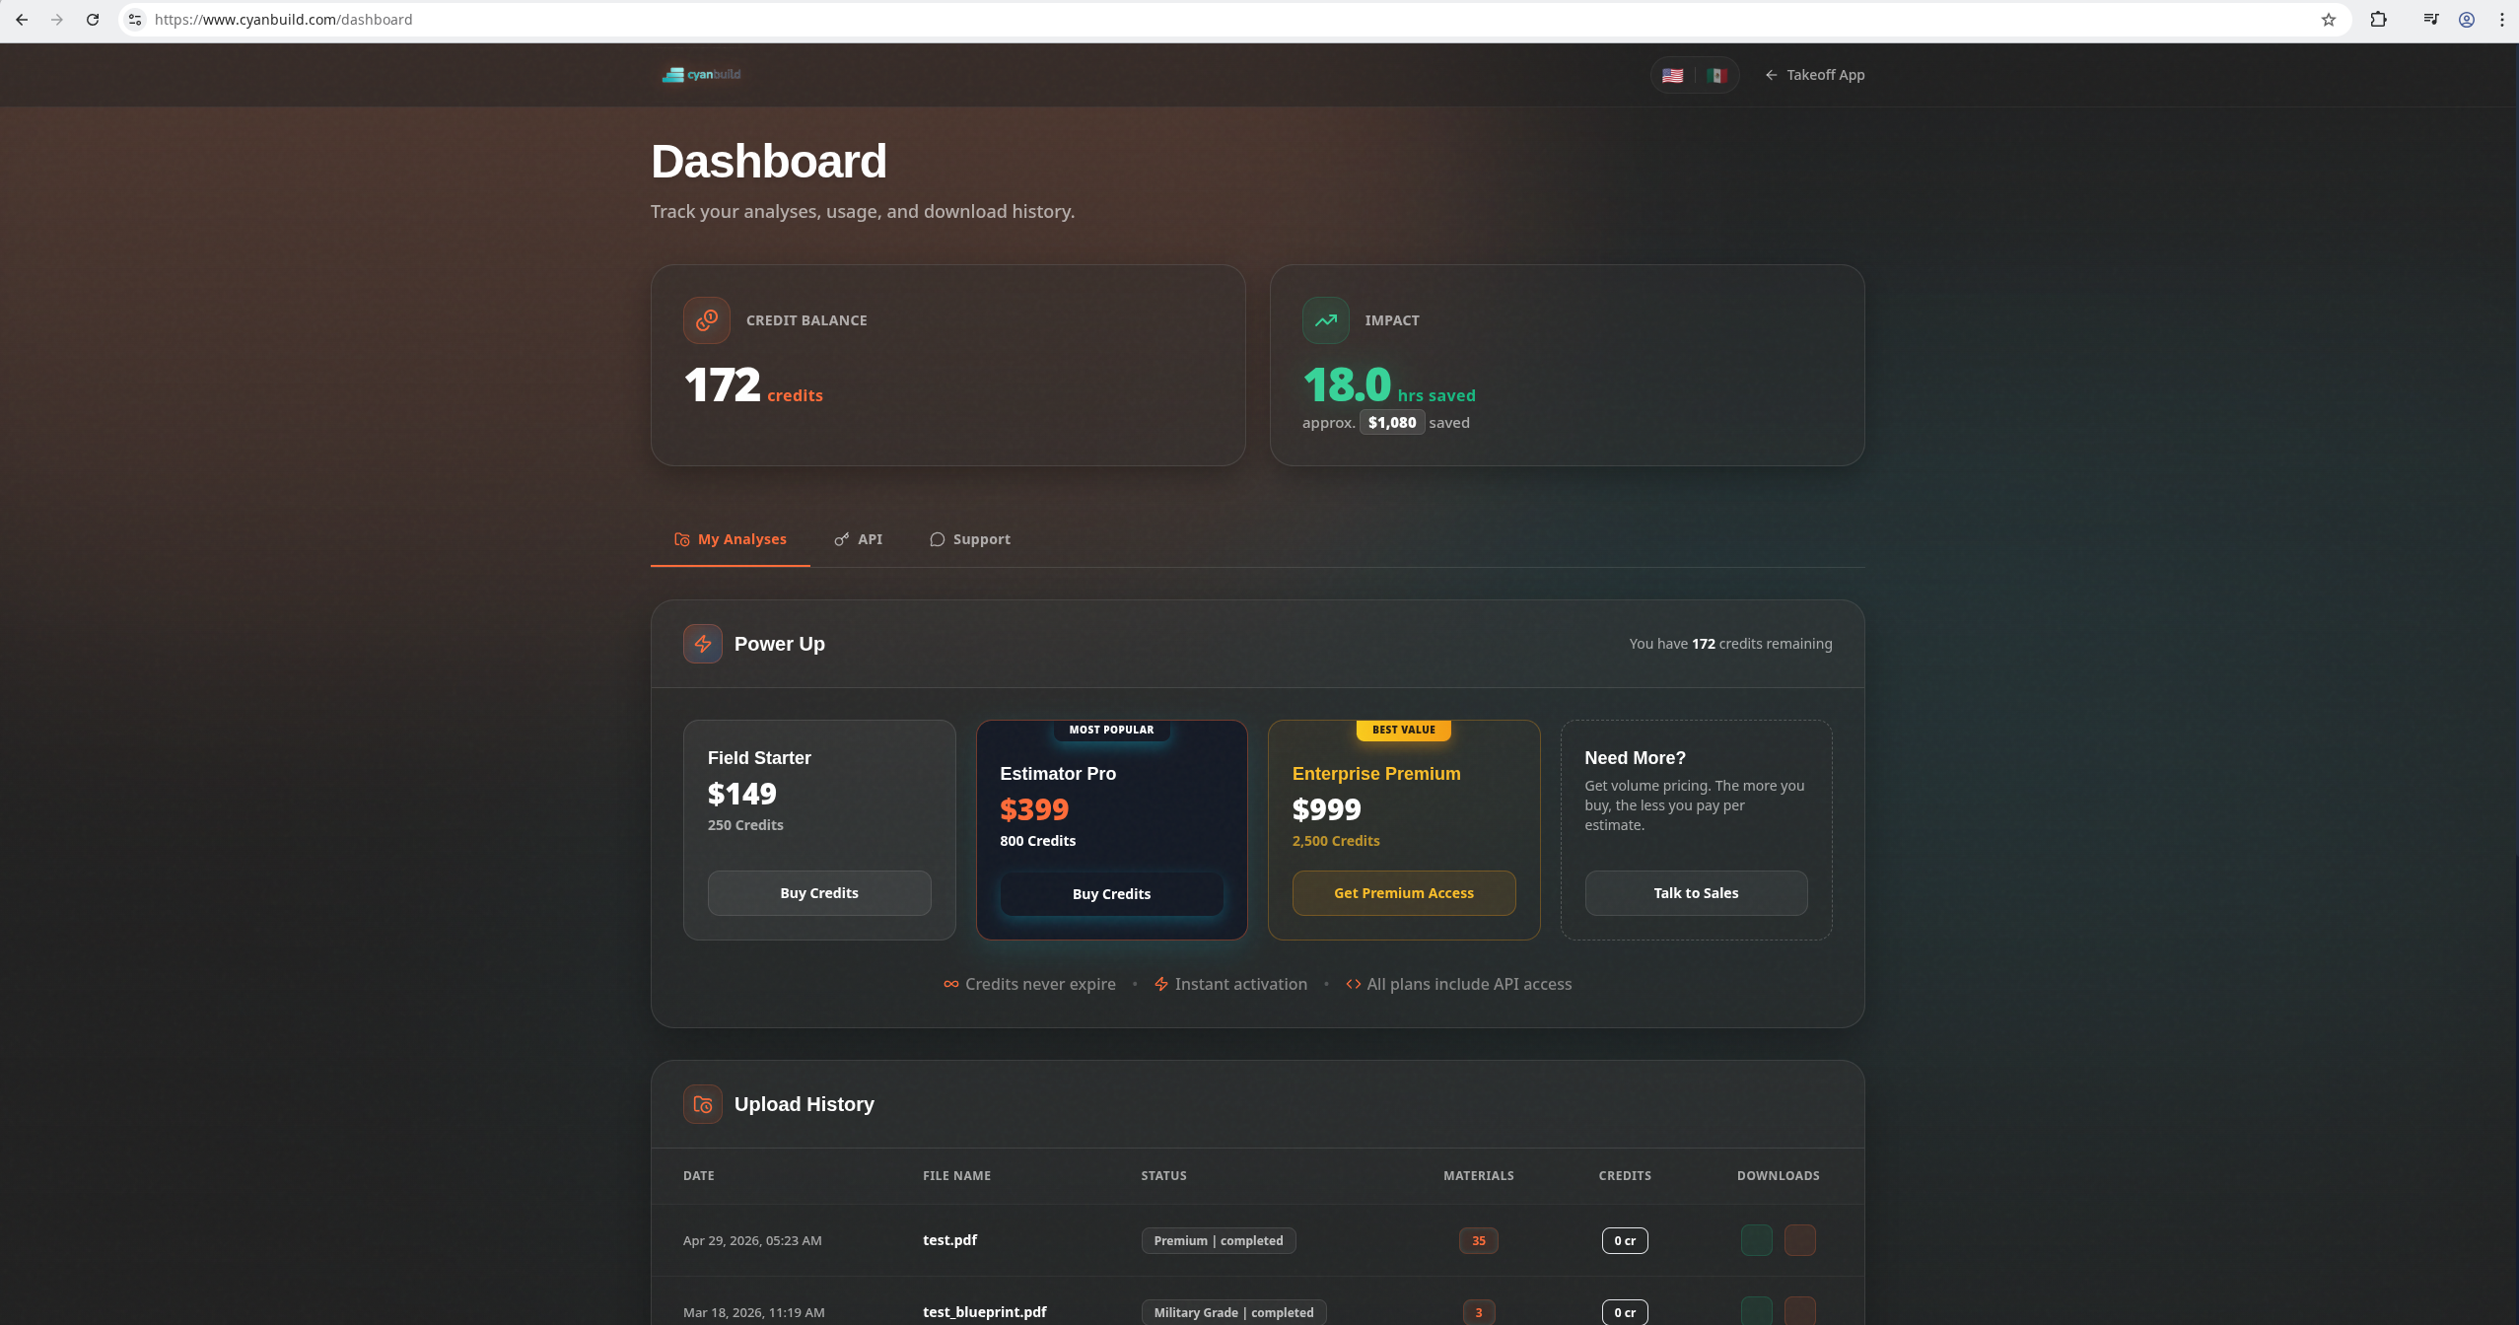Click 'All plans include API access' note
This screenshot has height=1325, width=2519.
(1458, 984)
